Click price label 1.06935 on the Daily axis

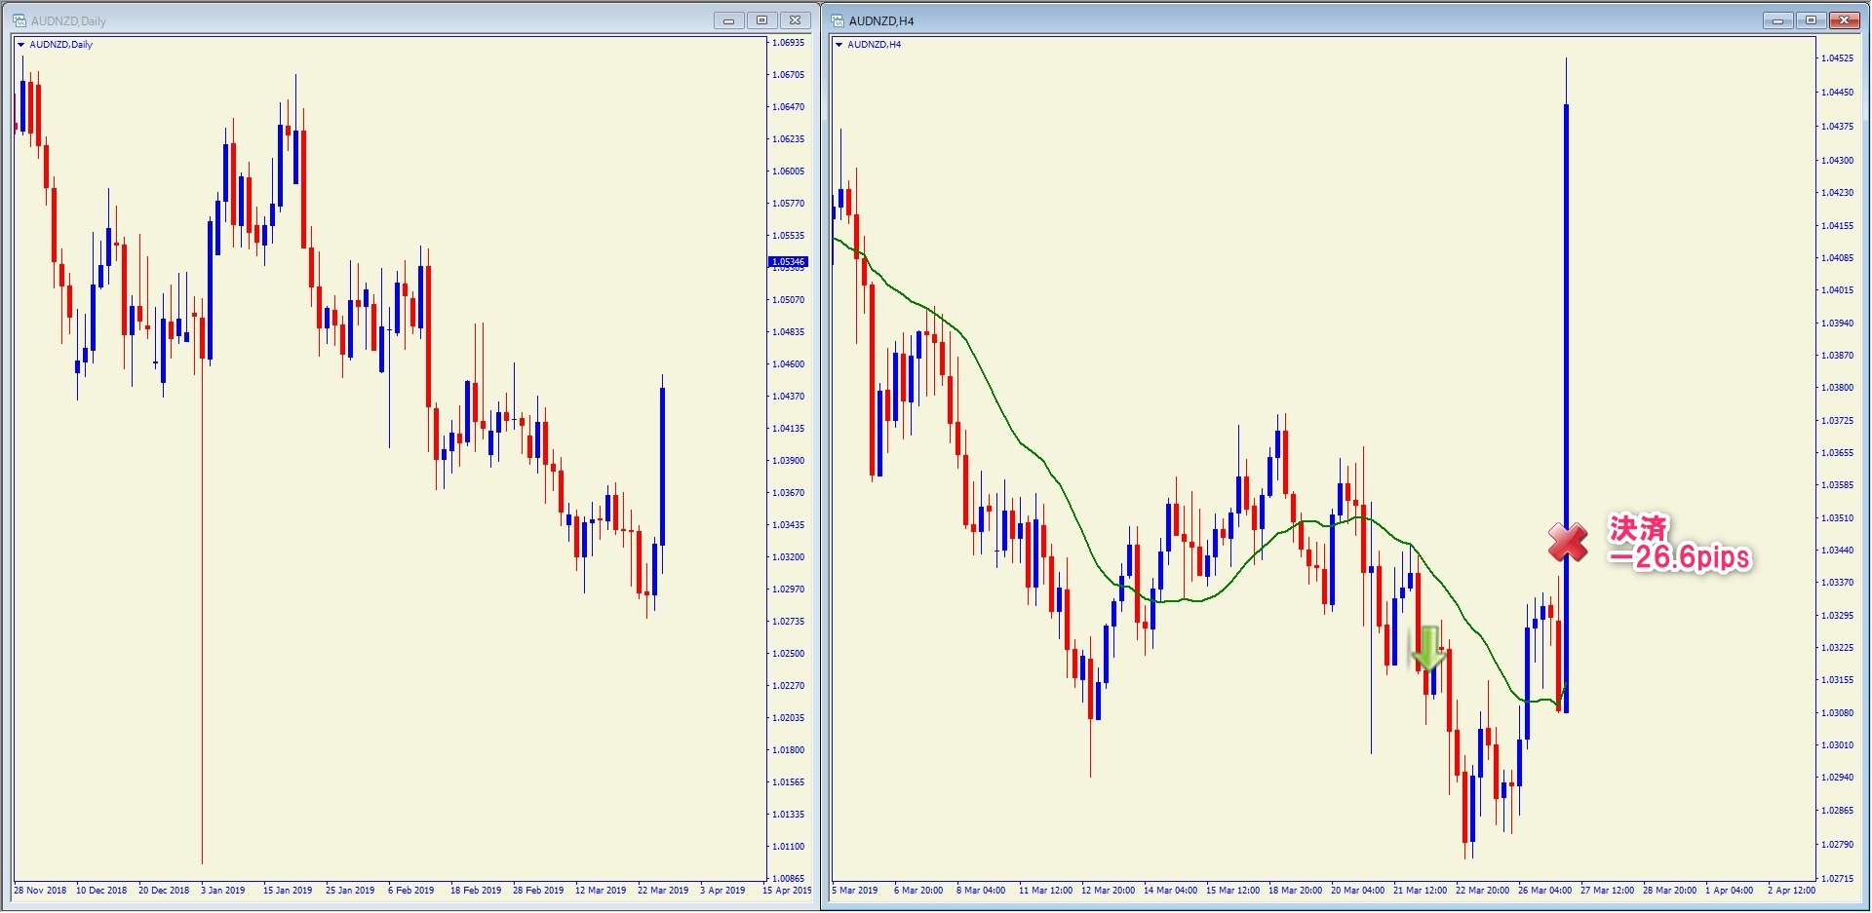coord(788,43)
